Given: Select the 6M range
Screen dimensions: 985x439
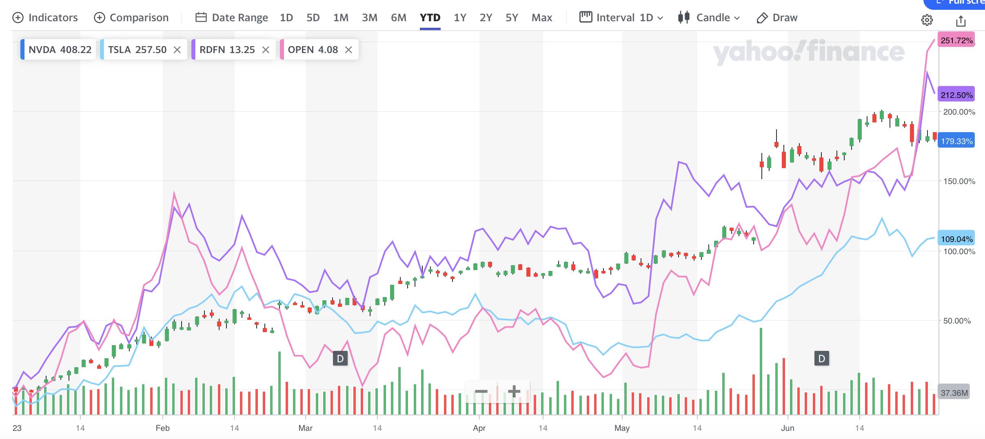Looking at the screenshot, I should point(399,18).
